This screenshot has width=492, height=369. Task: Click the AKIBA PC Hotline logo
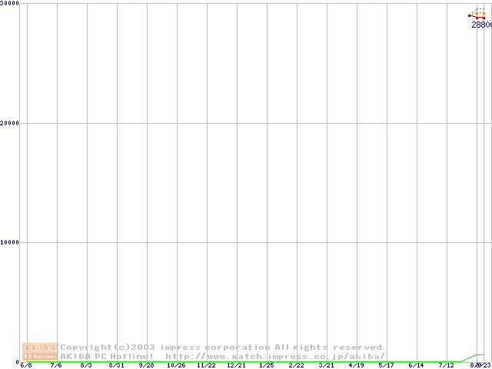(40, 351)
